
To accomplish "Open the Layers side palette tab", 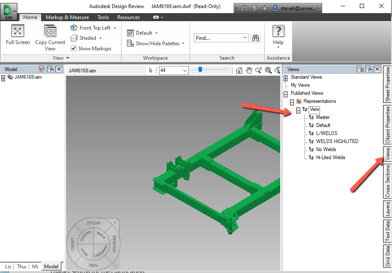I will pyautogui.click(x=387, y=209).
